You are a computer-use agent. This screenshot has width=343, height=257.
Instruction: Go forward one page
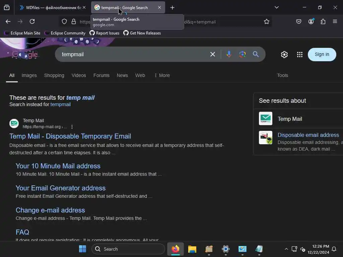[x=20, y=21]
